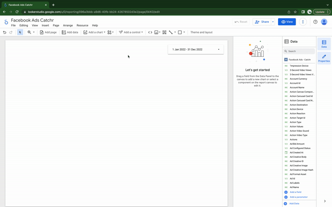
Task: Open the three-dot more options menu
Action: pos(303,22)
